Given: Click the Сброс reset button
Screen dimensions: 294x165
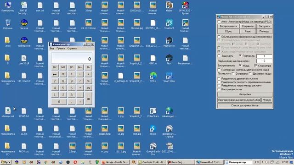Looking at the screenshot, I should click(x=228, y=32).
